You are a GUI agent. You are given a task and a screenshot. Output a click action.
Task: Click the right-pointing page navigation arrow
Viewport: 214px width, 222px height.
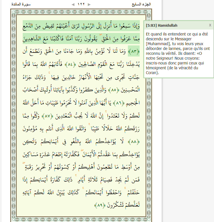89,5
